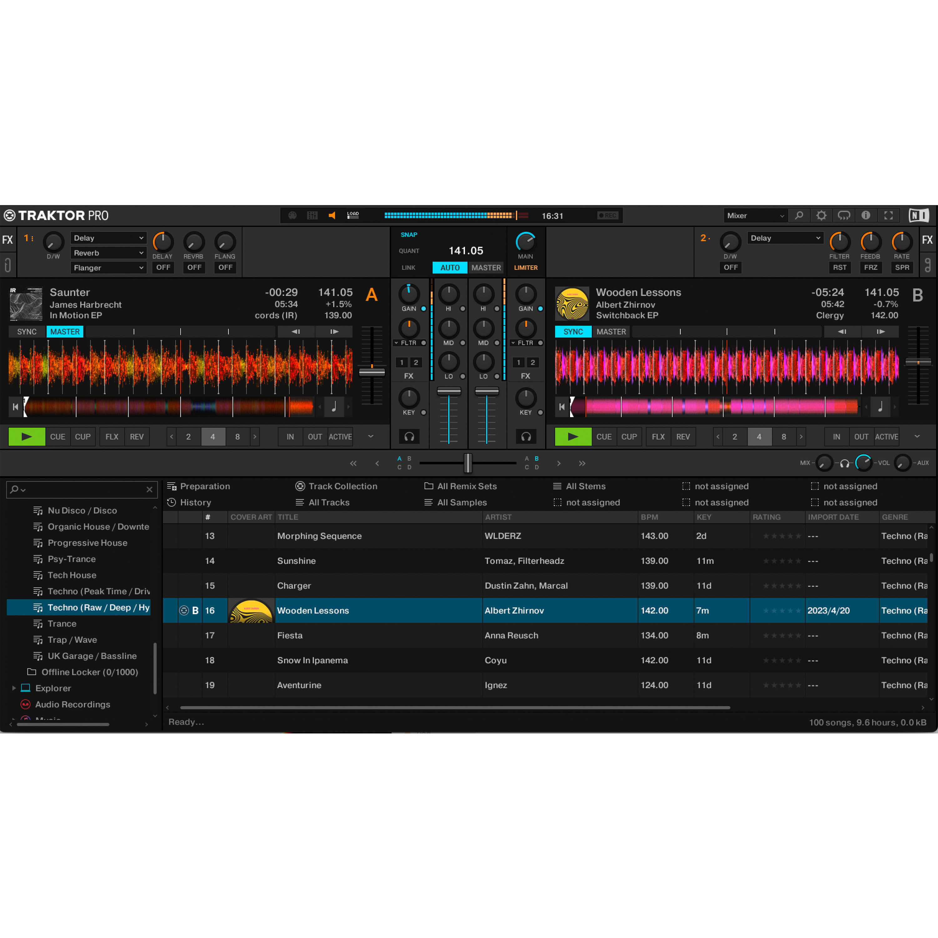The height and width of the screenshot is (938, 938).
Task: Click CUP button on deck B
Action: [629, 436]
